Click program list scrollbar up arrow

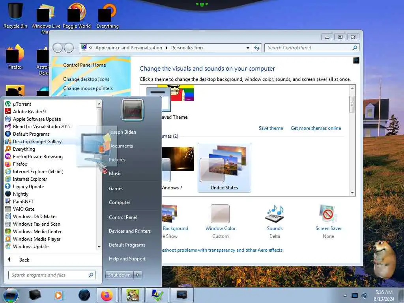pos(99,104)
